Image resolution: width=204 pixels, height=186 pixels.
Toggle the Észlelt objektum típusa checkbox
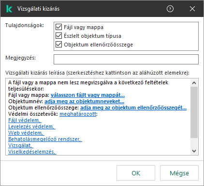(58, 36)
